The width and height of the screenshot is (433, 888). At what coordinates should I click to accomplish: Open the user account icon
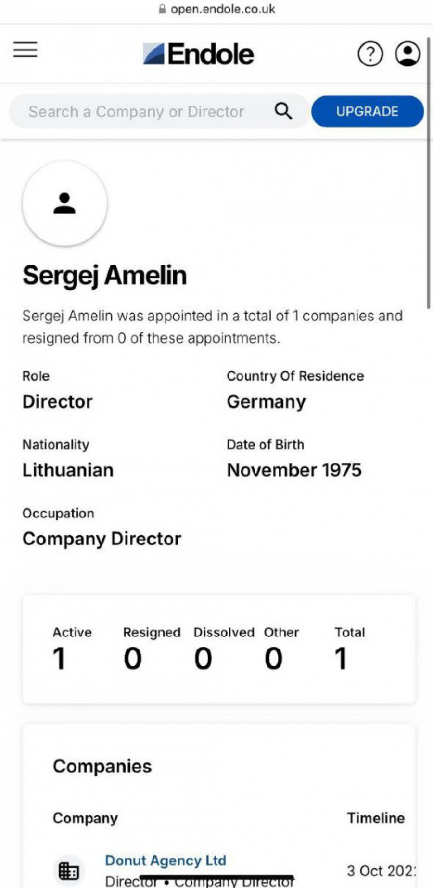[x=408, y=54]
